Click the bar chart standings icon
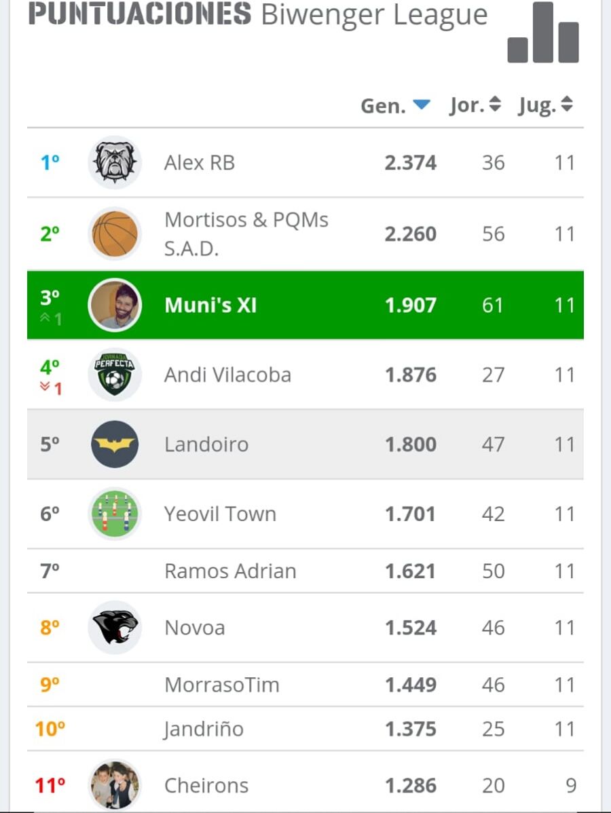 [543, 34]
